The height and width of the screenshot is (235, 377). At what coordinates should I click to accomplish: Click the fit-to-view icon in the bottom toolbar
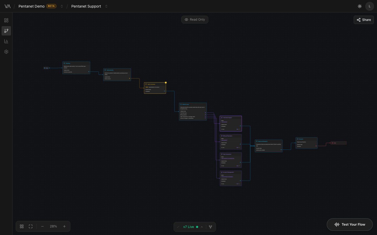[x=31, y=226]
